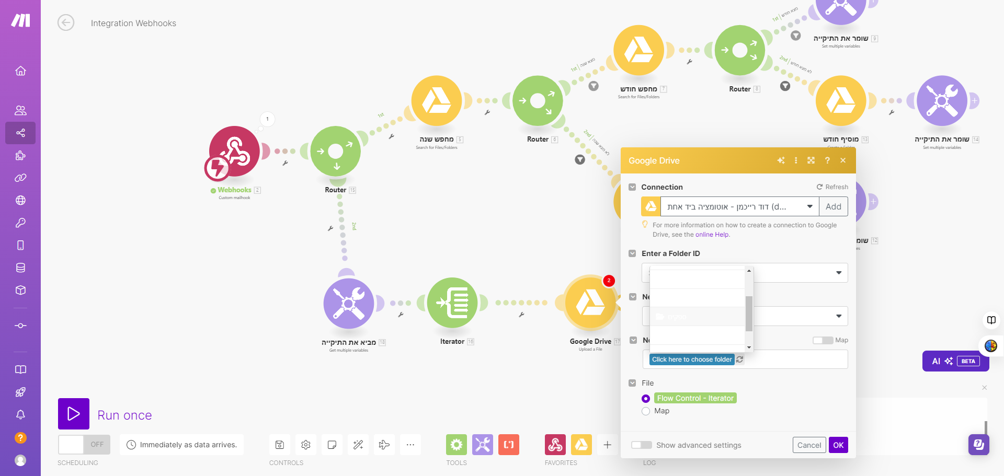Add a new favorite with plus

pyautogui.click(x=607, y=445)
